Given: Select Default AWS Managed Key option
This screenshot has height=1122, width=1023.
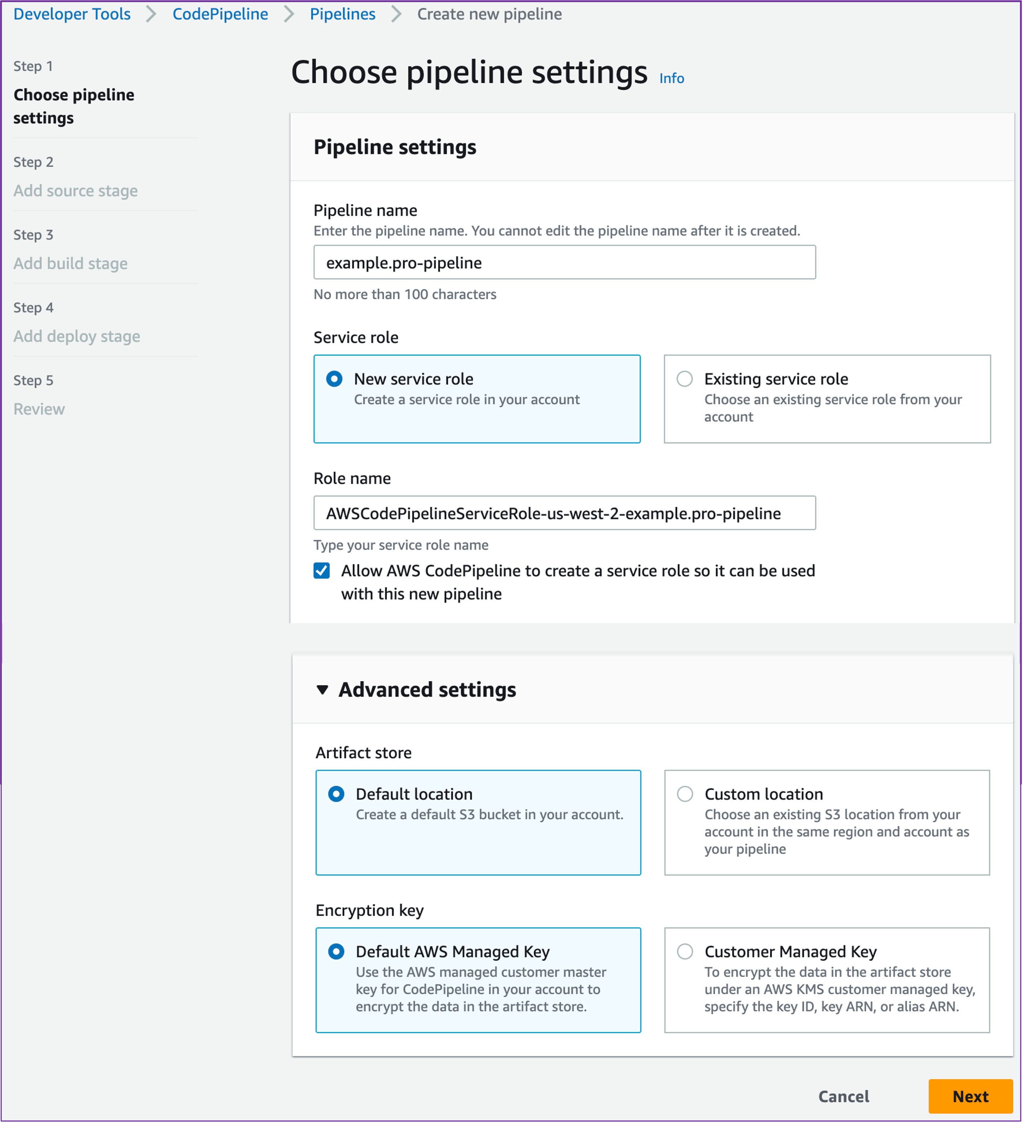Looking at the screenshot, I should 336,951.
